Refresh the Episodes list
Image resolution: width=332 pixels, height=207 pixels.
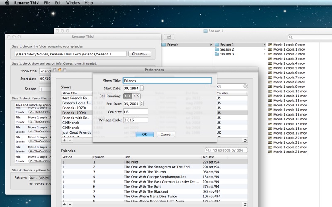(x=245, y=204)
